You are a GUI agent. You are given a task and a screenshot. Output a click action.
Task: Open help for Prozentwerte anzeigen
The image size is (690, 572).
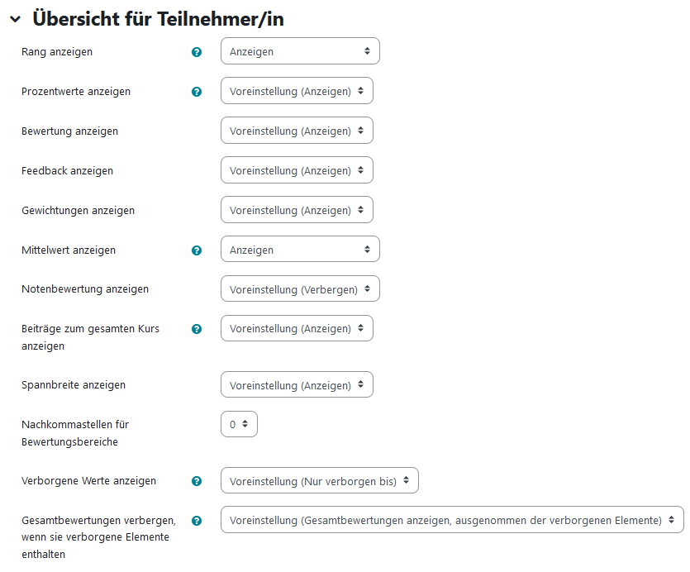pyautogui.click(x=197, y=92)
